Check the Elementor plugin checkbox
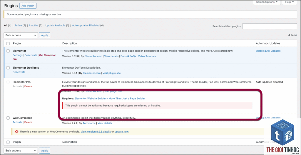 coord(8,51)
